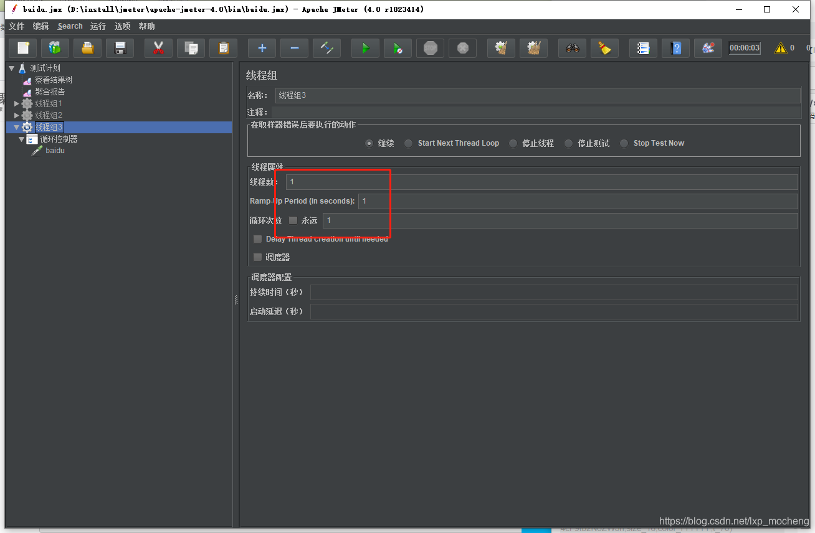Click Start no pauses icon
The width and height of the screenshot is (815, 533).
(x=398, y=48)
